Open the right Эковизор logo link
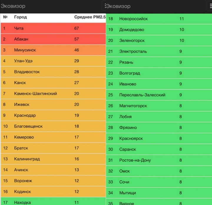 tap(118, 6)
